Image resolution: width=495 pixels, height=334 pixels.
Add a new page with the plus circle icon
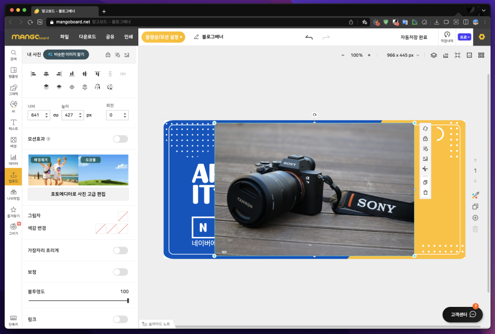(475, 218)
